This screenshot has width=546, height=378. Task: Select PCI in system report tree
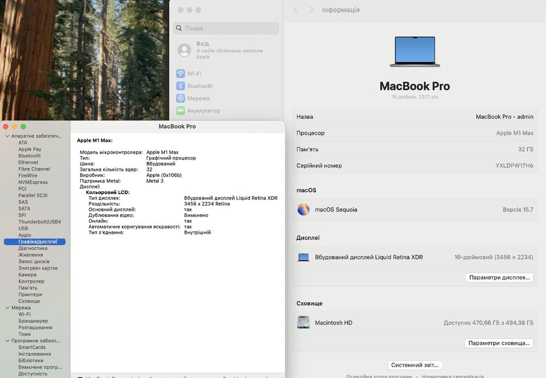(x=22, y=189)
